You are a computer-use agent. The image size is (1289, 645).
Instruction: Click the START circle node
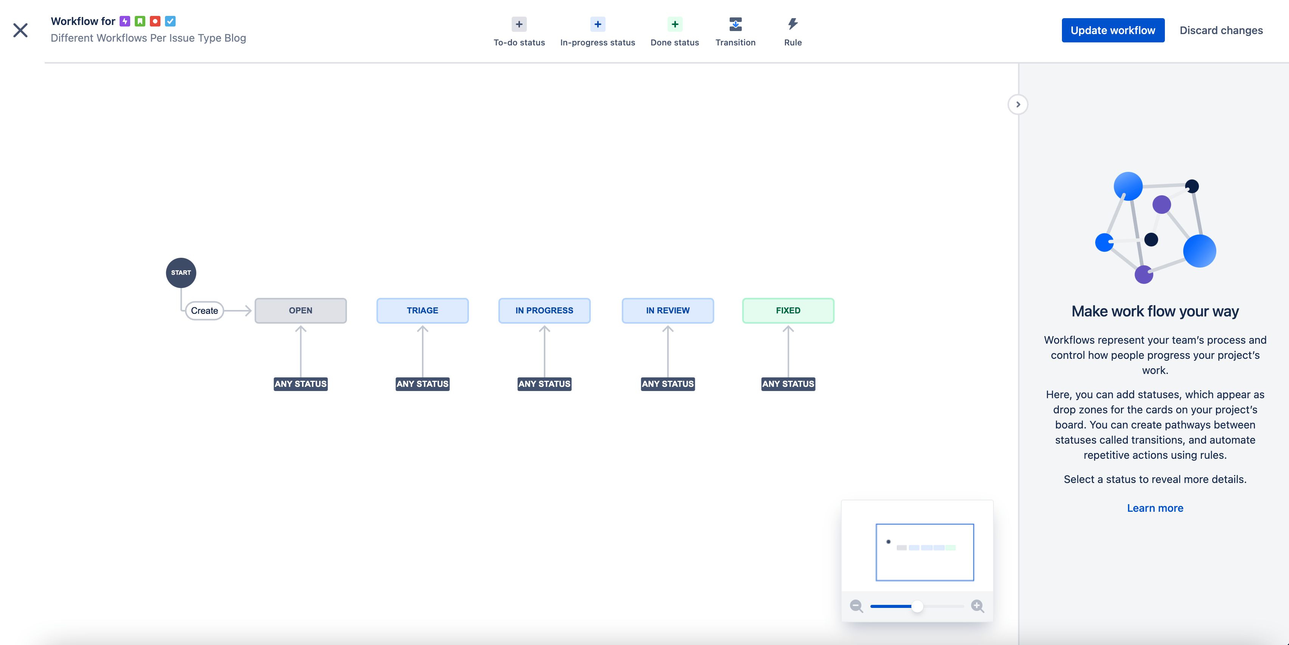(181, 273)
